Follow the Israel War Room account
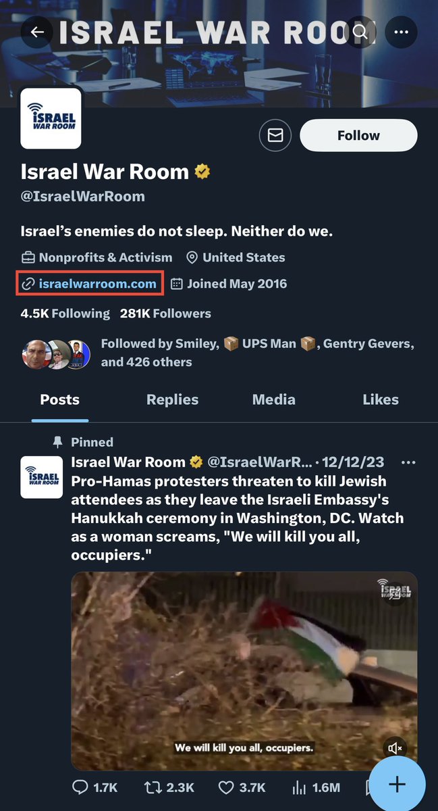The image size is (438, 811). [358, 135]
